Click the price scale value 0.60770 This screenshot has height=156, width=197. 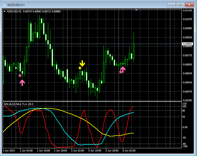187,55
